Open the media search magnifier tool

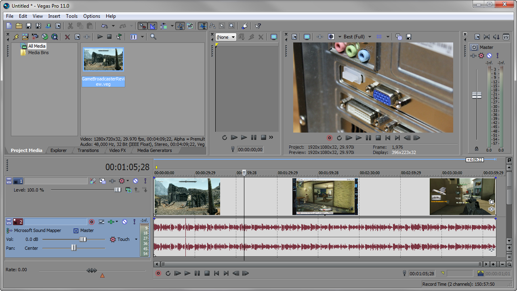coord(153,37)
